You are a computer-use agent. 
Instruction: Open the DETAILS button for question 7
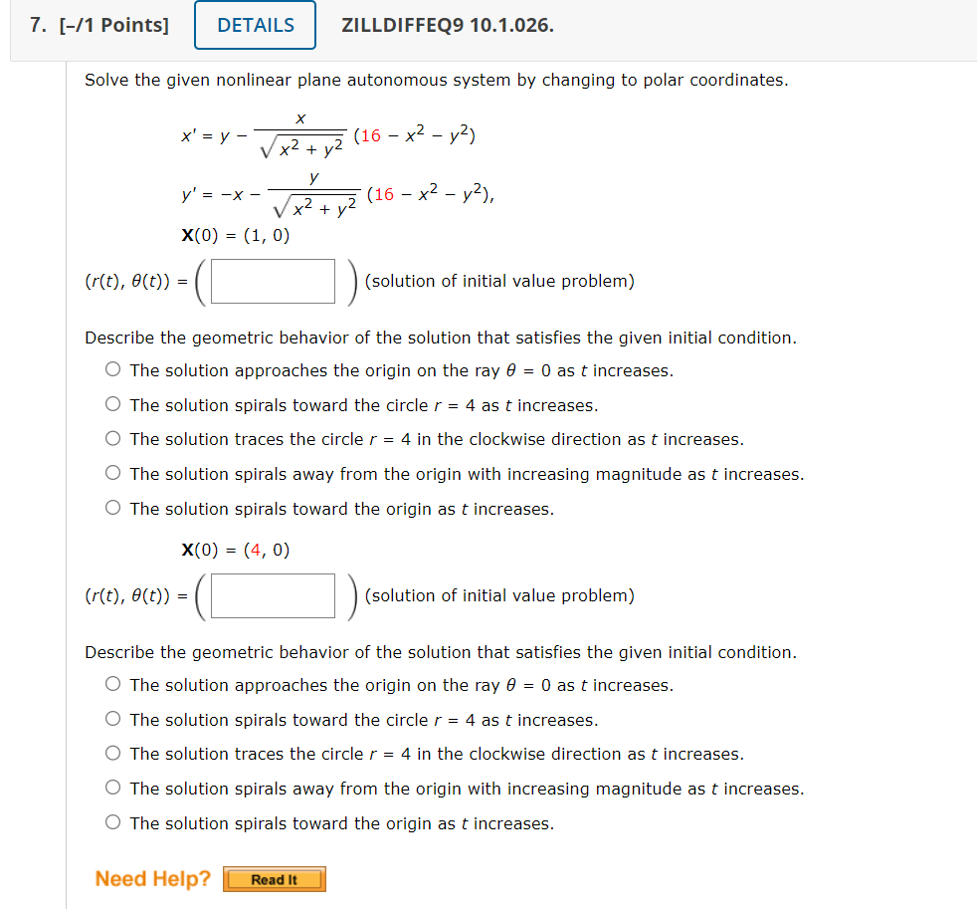pyautogui.click(x=255, y=25)
